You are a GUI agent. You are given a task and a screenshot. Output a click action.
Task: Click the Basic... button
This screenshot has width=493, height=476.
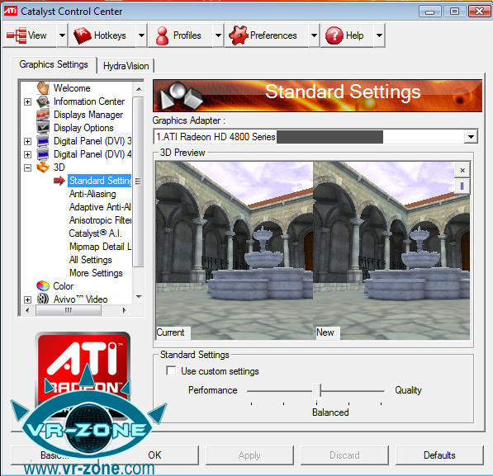click(55, 455)
